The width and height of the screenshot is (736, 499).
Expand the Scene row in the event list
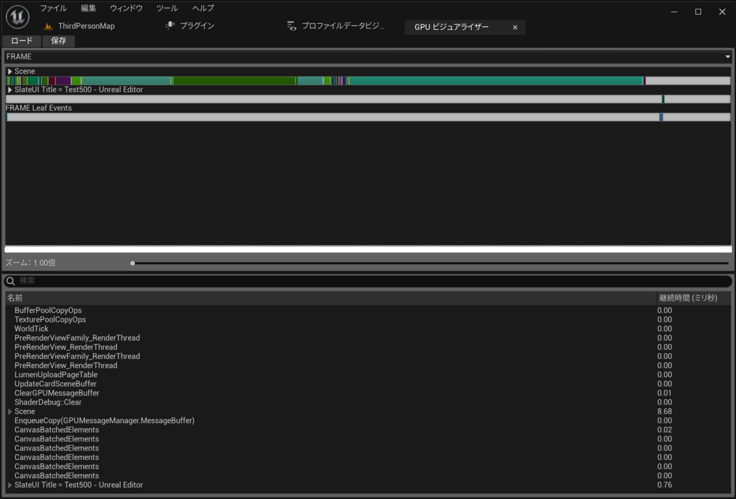click(x=10, y=411)
